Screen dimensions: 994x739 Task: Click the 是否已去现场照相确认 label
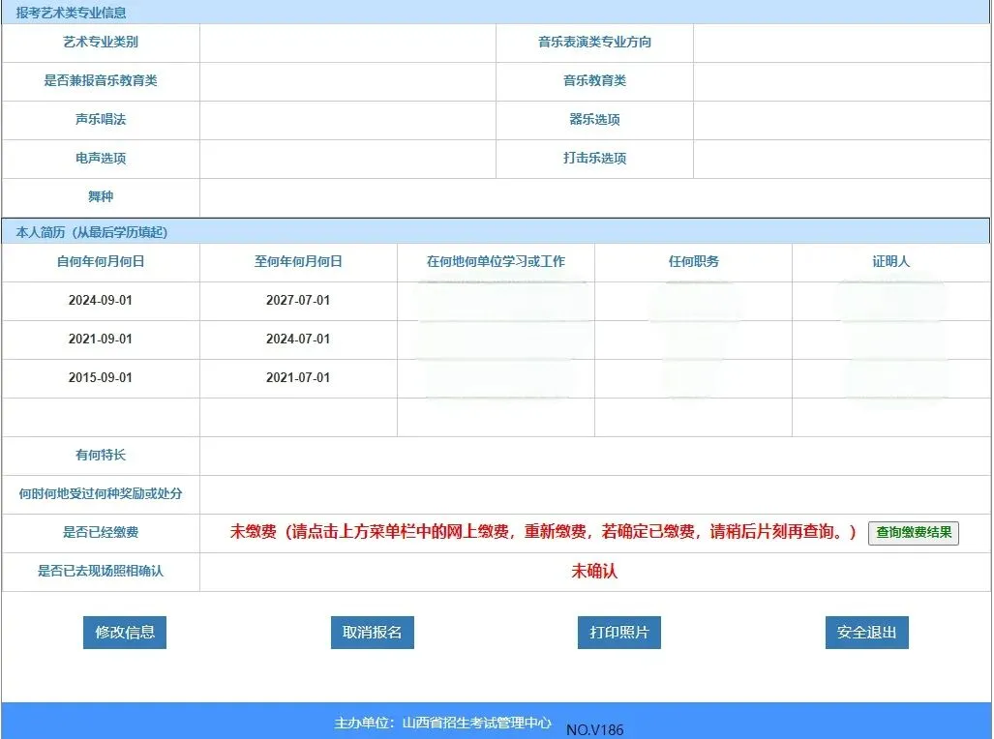[x=100, y=571]
